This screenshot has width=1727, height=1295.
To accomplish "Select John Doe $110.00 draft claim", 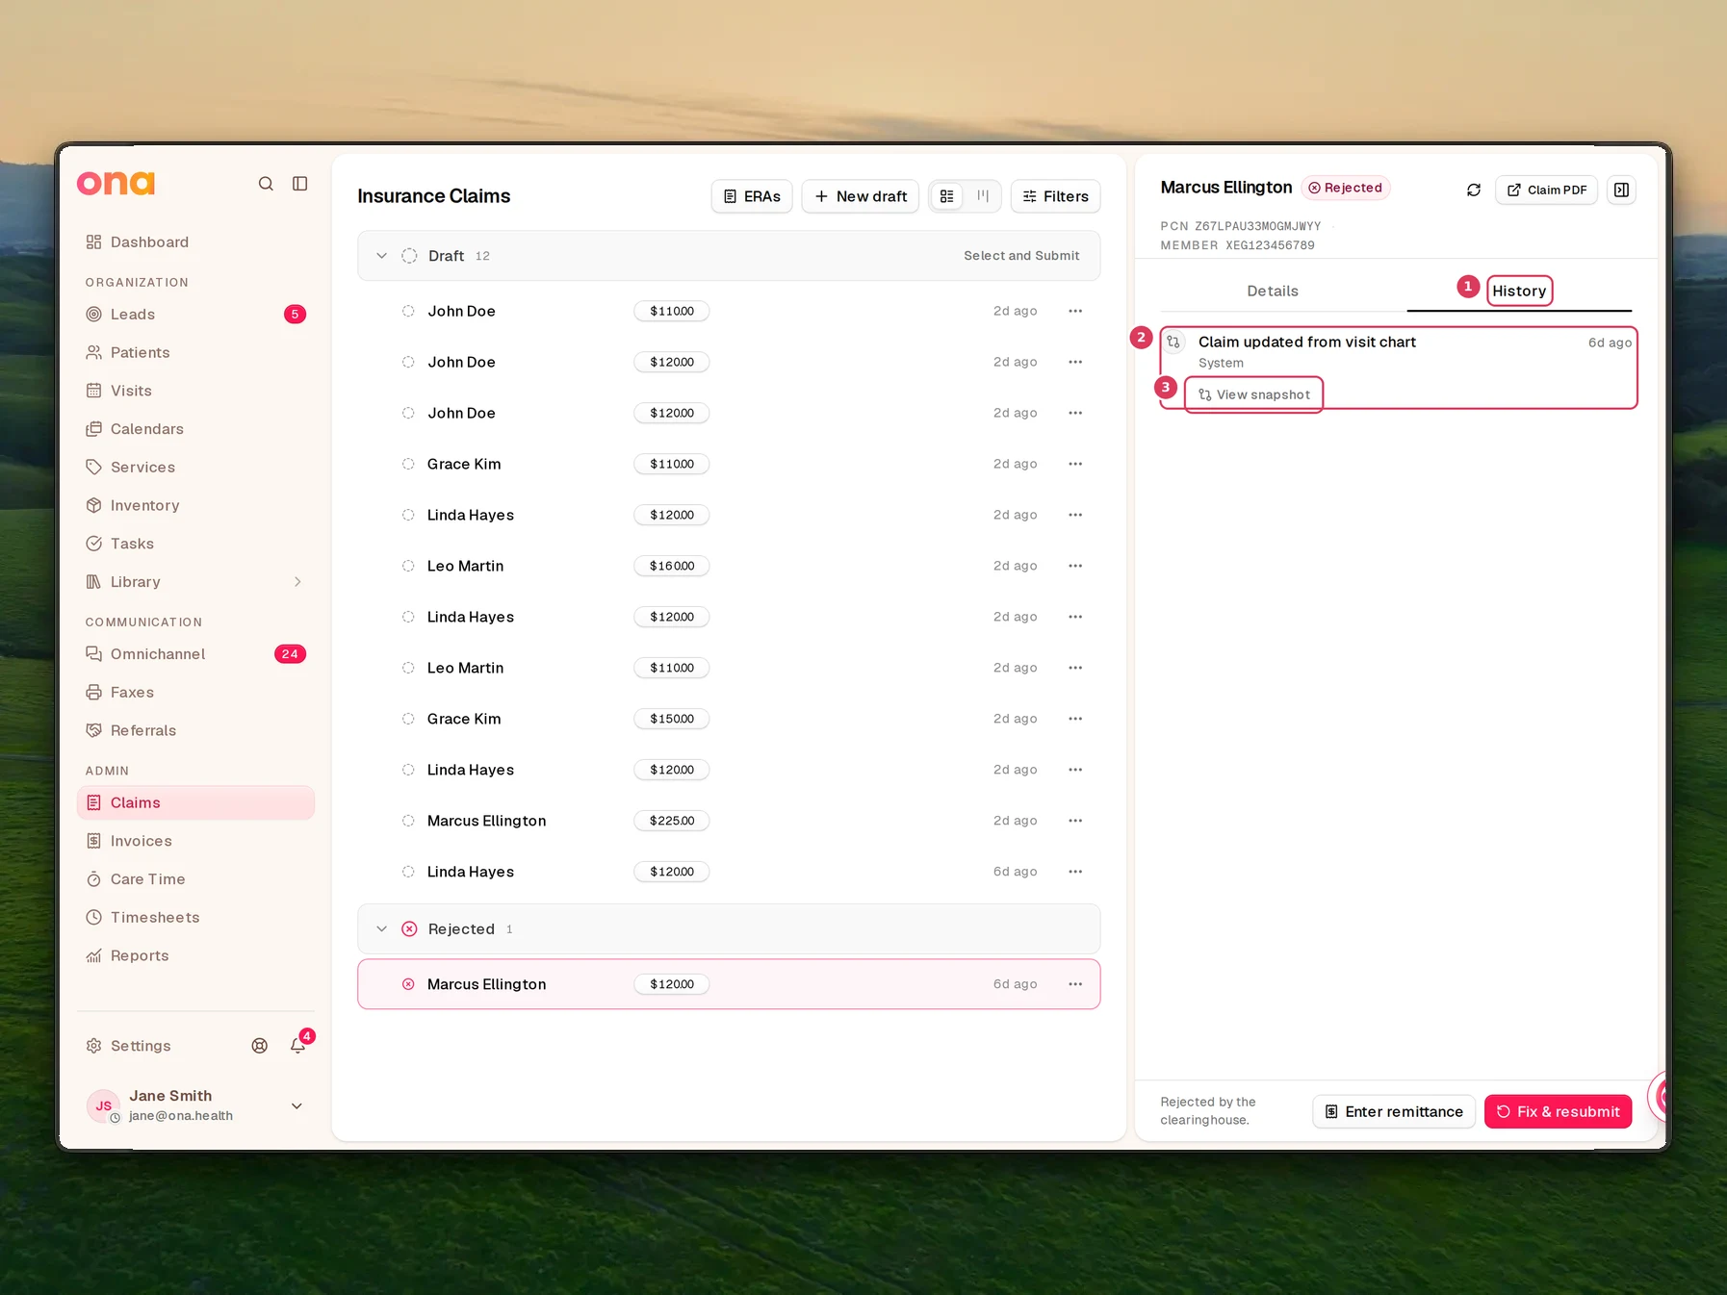I will point(729,311).
